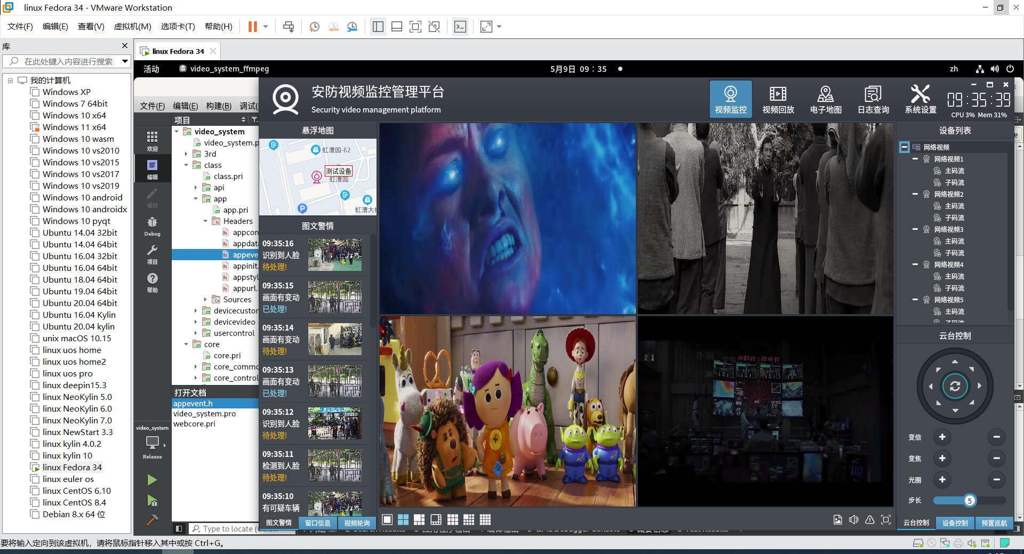Switch to single-screen video layout
The image size is (1024, 554).
[387, 520]
